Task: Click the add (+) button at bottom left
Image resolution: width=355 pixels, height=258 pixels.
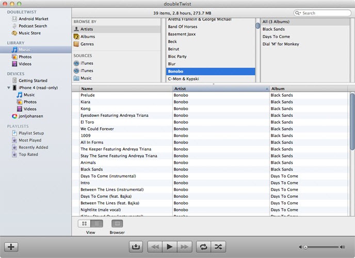Action: pyautogui.click(x=11, y=247)
